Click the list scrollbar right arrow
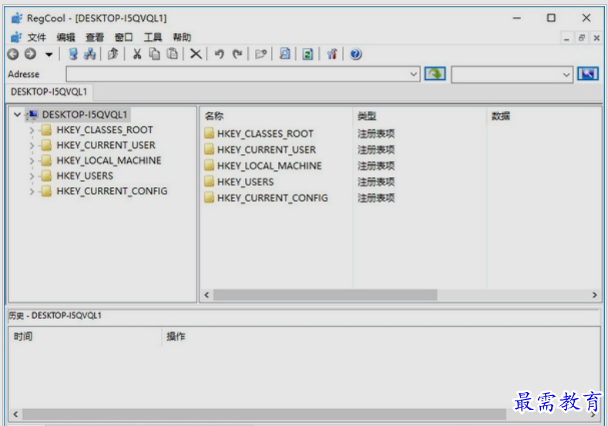Screen dimensions: 608x426 [594, 295]
